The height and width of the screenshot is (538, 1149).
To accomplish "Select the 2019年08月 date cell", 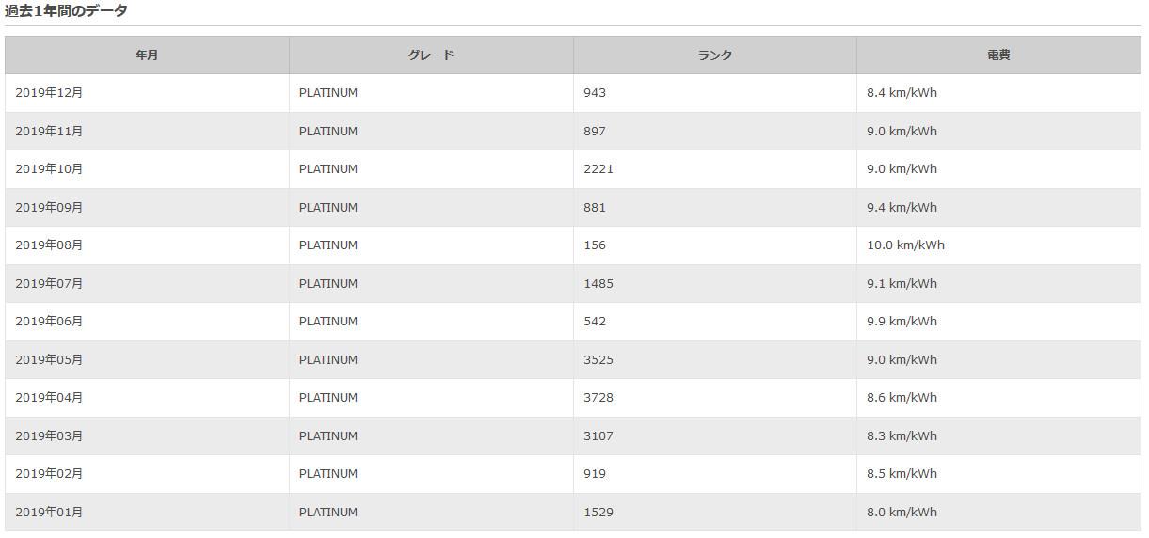I will coord(147,245).
